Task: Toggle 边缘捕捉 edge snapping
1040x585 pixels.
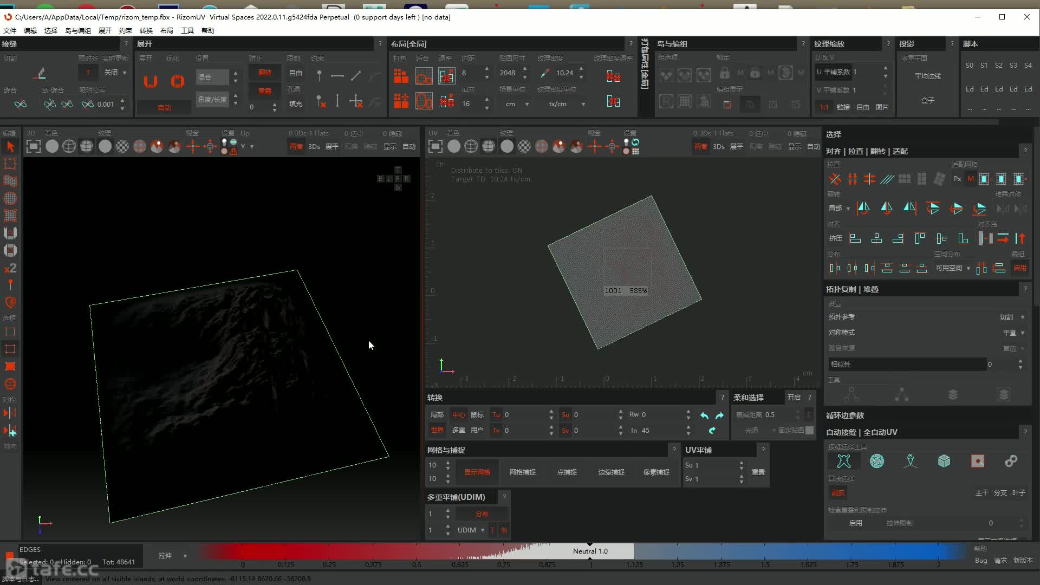Action: (612, 472)
